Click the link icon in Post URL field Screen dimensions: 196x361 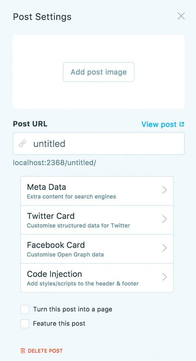pyautogui.click(x=22, y=144)
